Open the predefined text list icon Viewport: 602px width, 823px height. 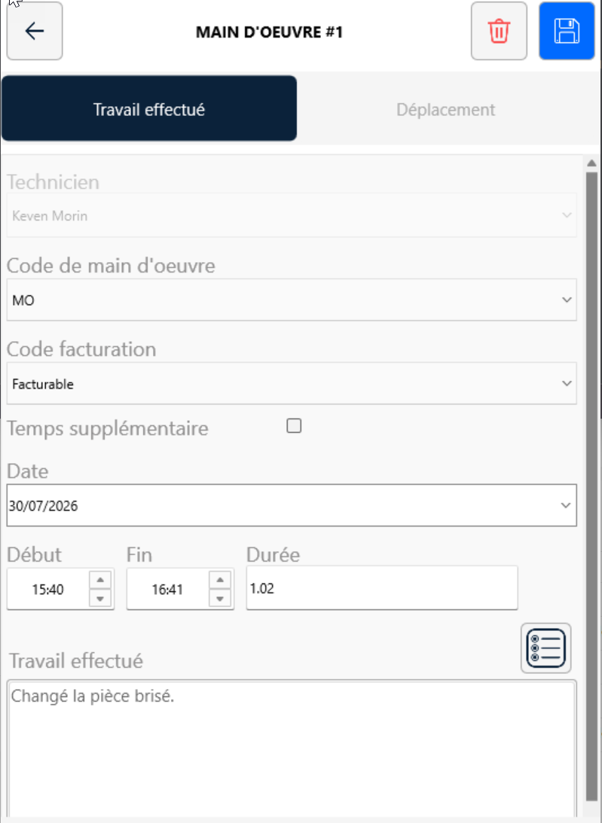[545, 648]
